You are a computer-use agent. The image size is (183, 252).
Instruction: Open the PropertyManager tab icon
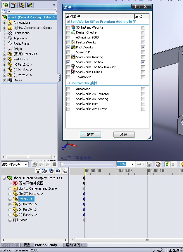coord(13,5)
